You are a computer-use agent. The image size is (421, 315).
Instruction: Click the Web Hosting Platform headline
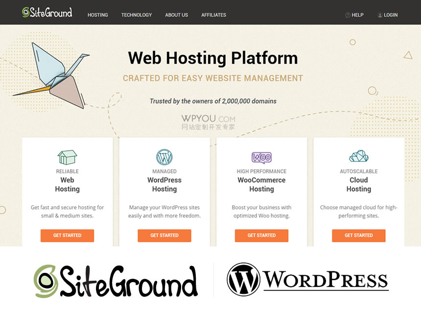pos(213,58)
